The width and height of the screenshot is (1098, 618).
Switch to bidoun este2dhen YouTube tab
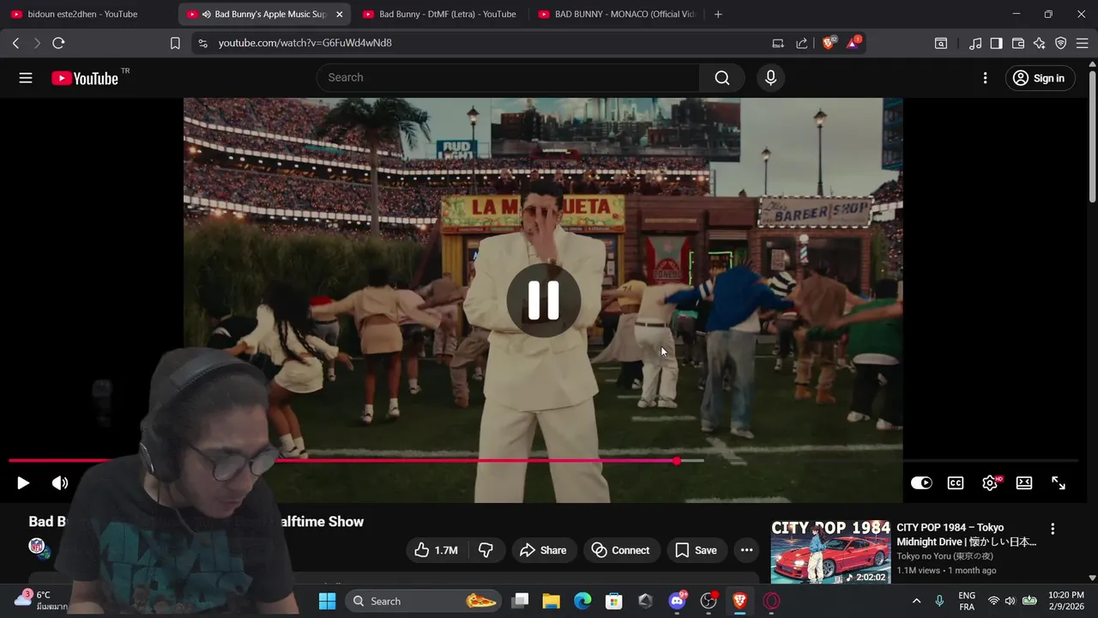point(81,14)
